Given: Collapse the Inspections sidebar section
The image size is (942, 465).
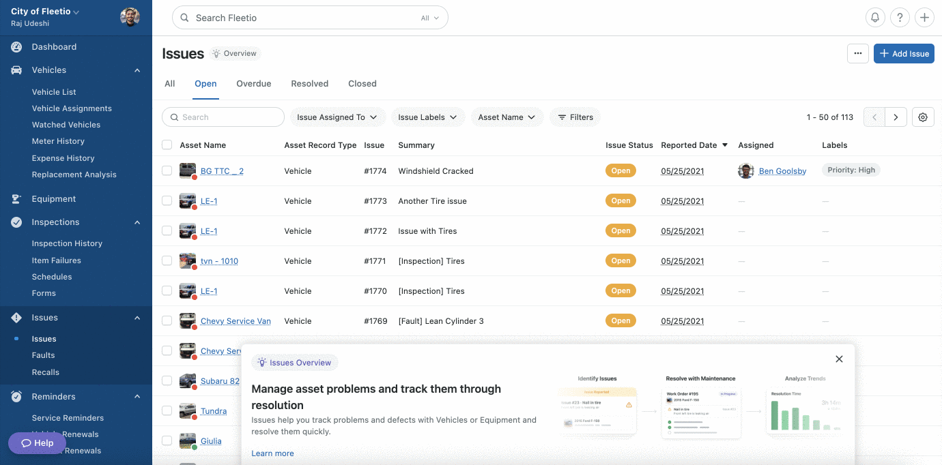Looking at the screenshot, I should click(x=137, y=222).
